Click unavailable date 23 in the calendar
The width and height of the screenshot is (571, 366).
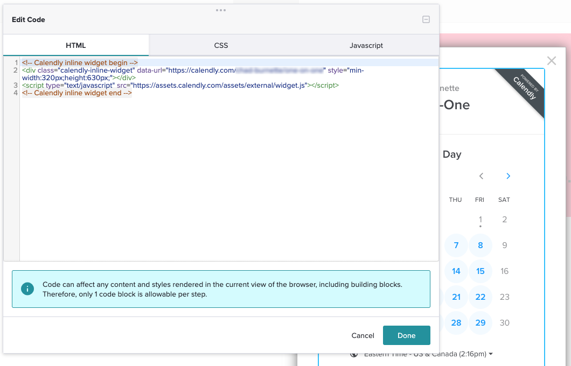click(x=504, y=297)
